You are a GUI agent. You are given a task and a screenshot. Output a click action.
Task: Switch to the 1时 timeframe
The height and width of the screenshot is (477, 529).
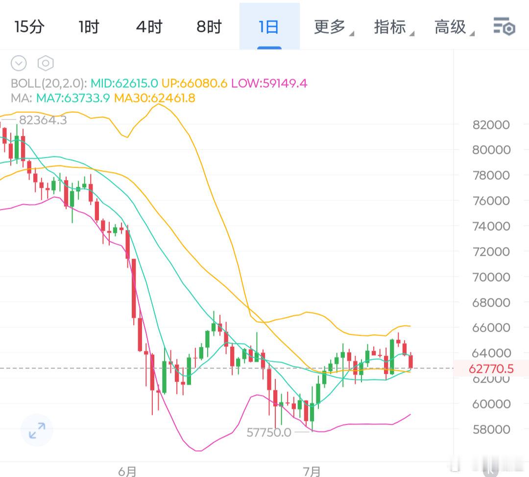(x=89, y=26)
